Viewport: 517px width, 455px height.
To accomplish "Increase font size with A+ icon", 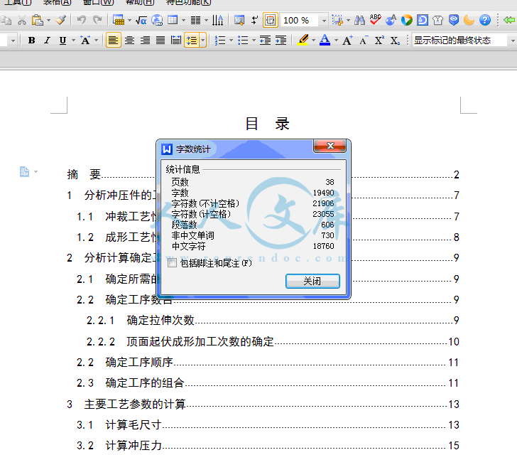I will pyautogui.click(x=347, y=41).
